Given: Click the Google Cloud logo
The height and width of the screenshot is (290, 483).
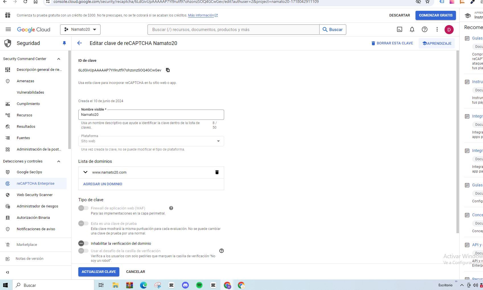Looking at the screenshot, I should (x=34, y=30).
